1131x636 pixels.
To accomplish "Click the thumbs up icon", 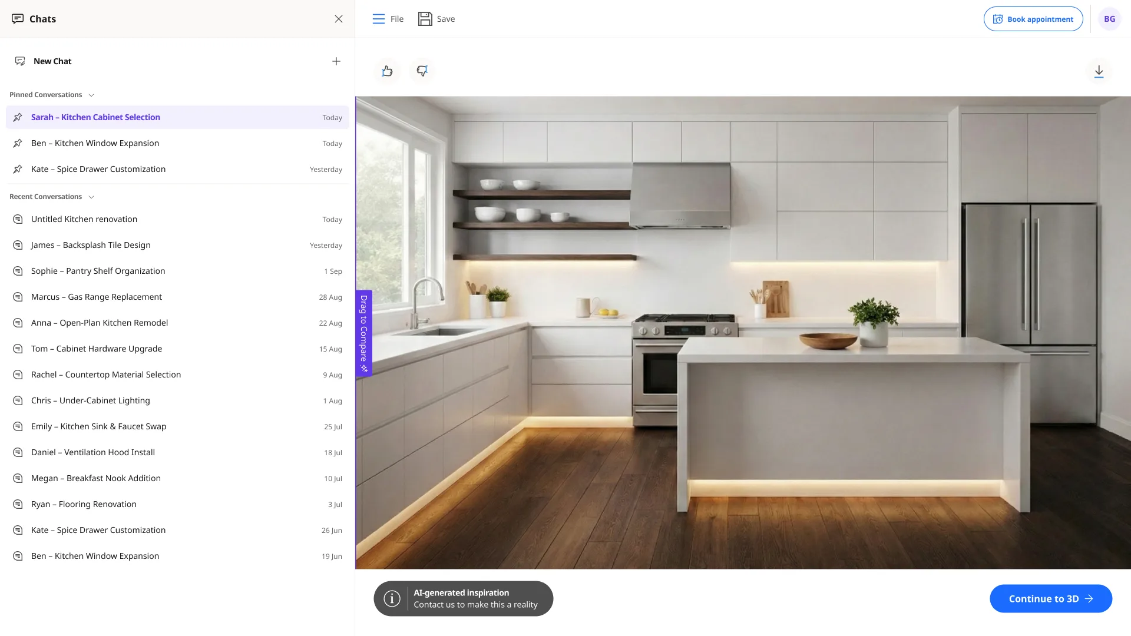I will point(387,71).
